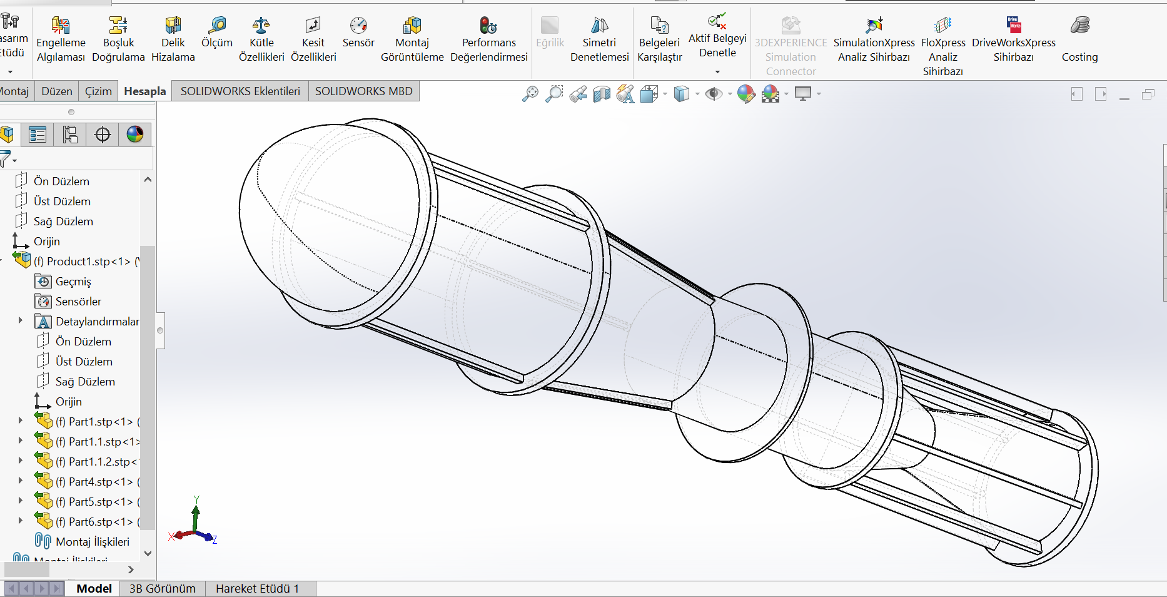Click Zoom to Fit magnifier icon
The width and height of the screenshot is (1167, 597).
(530, 94)
